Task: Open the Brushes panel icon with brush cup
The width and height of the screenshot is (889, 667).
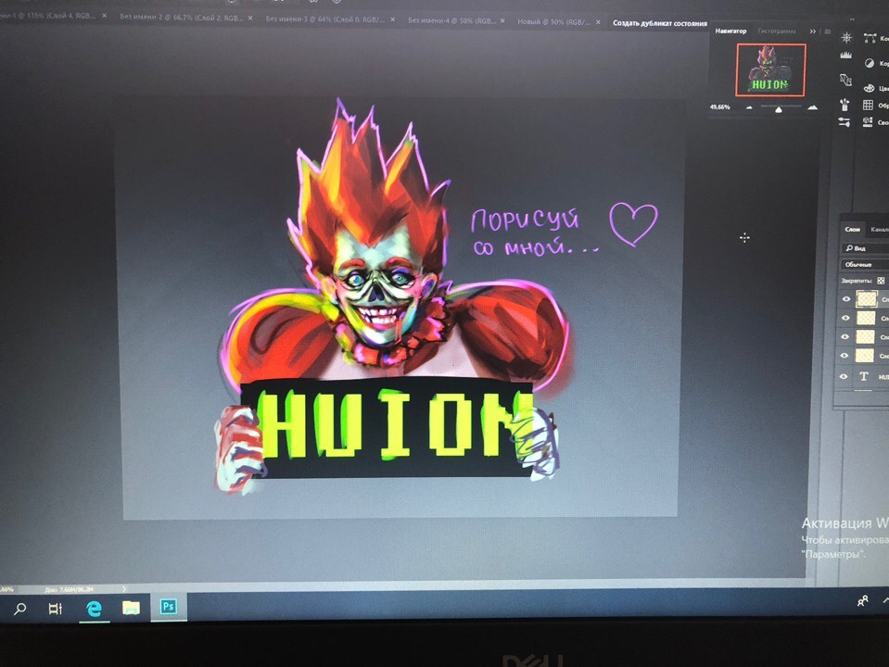Action: click(845, 105)
